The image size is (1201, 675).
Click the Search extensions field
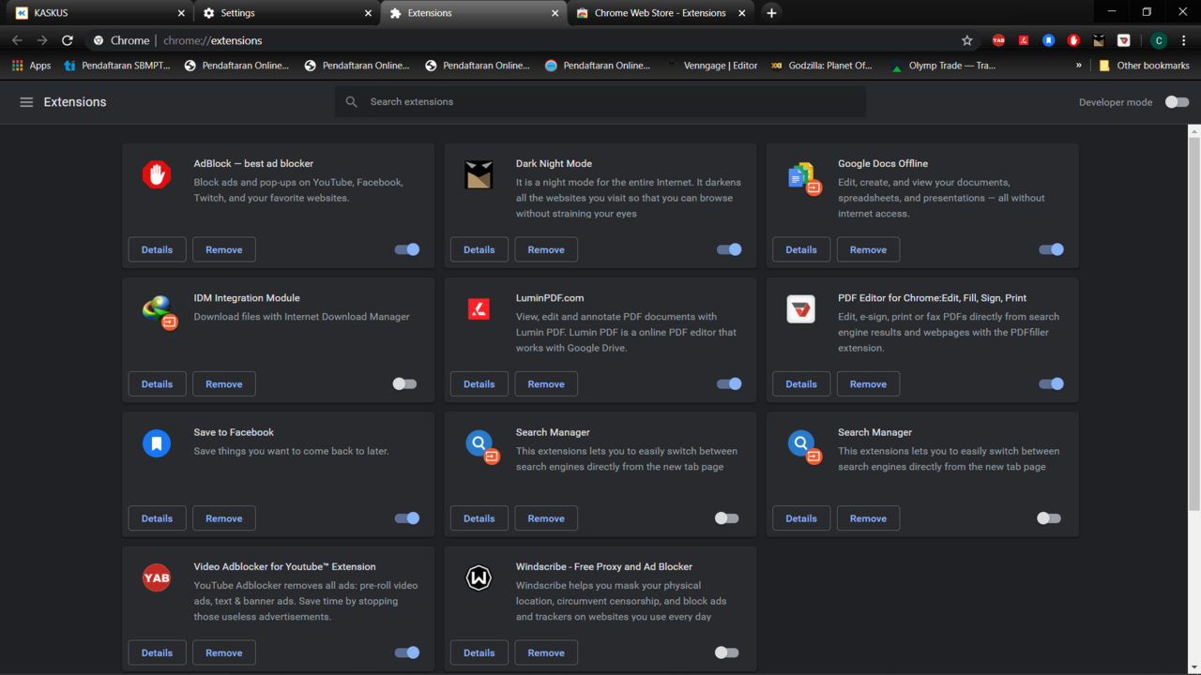point(600,101)
